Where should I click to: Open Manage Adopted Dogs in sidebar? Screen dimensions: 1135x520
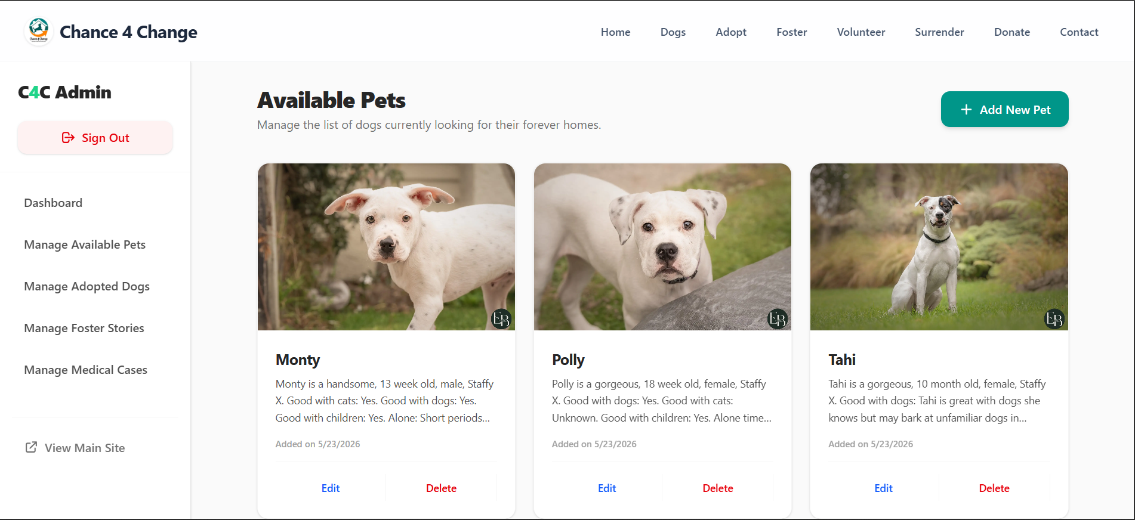tap(87, 286)
